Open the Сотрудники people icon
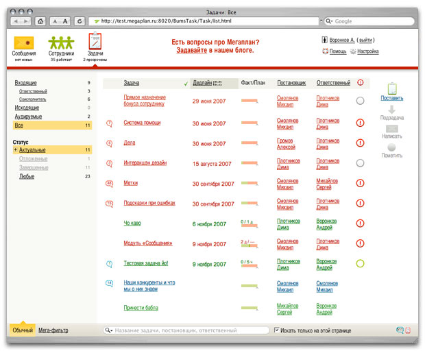 coord(61,43)
